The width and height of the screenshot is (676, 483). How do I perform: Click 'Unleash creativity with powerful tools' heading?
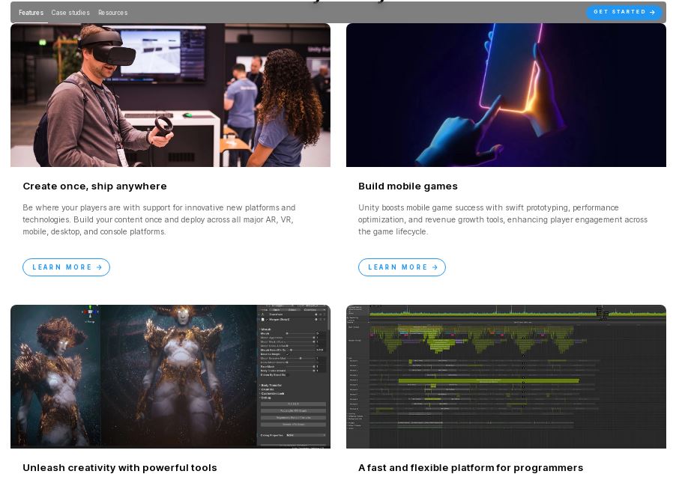(x=120, y=467)
